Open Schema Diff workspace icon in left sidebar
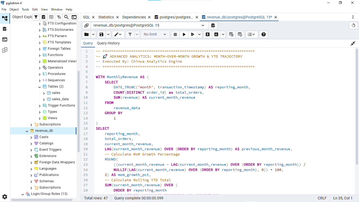The image size is (359, 202). click(5, 50)
